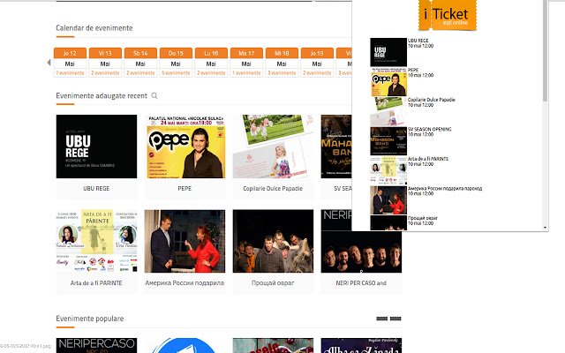Select calendar day Vi 13 Mai
Screen dimensions: 565x353
pyautogui.click(x=105, y=63)
